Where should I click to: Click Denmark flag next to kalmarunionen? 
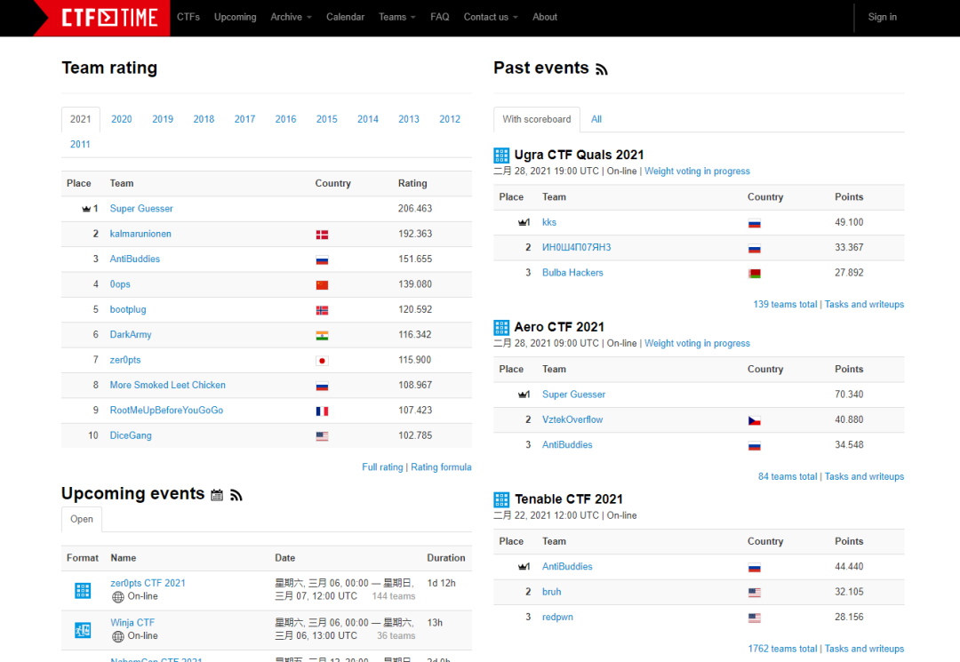(322, 235)
